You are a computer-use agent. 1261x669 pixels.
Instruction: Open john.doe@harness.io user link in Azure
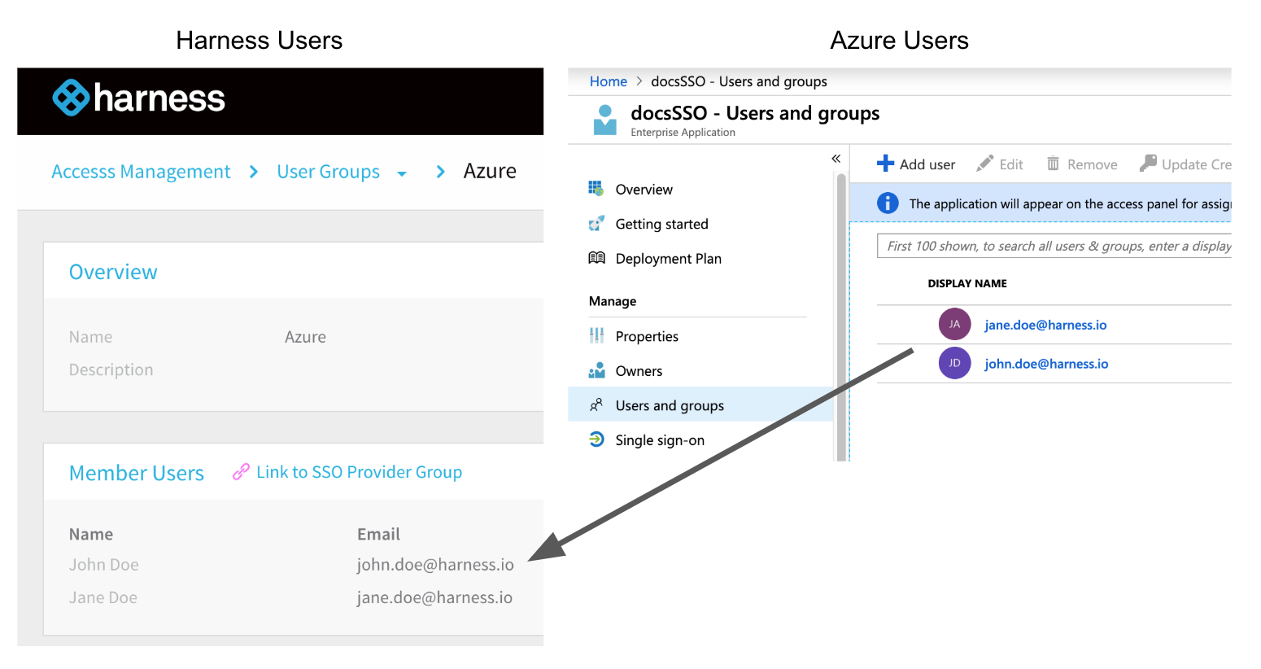point(1046,364)
